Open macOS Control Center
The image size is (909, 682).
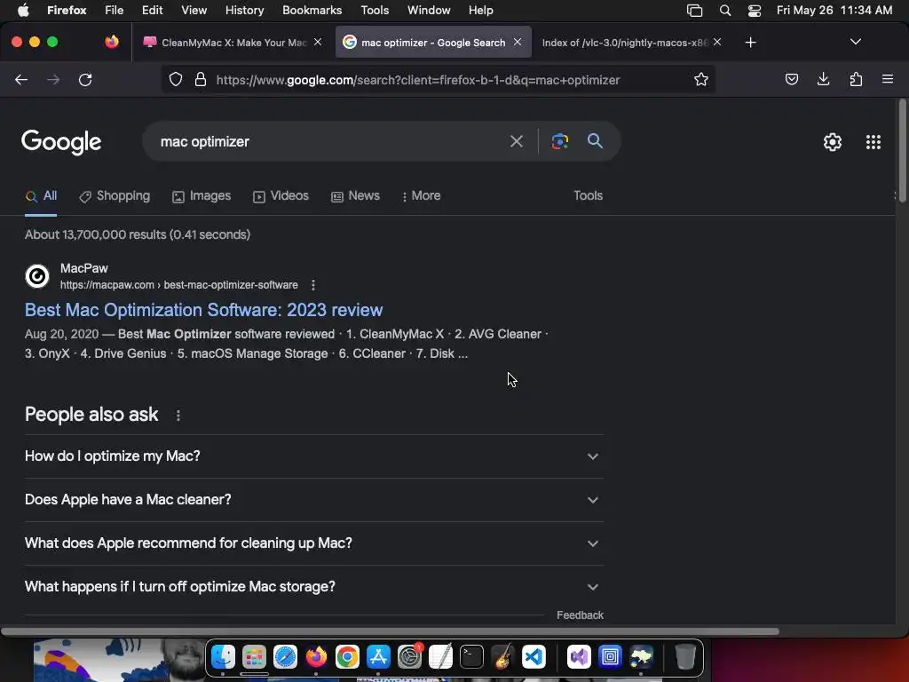(x=755, y=11)
